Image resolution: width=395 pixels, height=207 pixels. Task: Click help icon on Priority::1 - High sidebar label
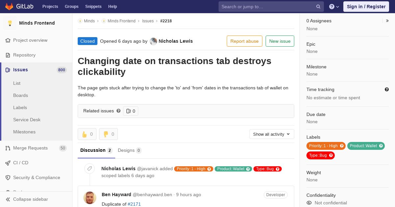(342, 146)
